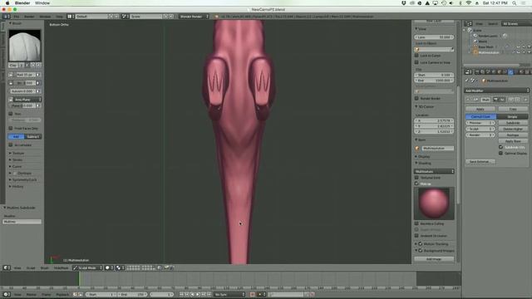Expand the Symmetry/Lock panel

[23, 179]
